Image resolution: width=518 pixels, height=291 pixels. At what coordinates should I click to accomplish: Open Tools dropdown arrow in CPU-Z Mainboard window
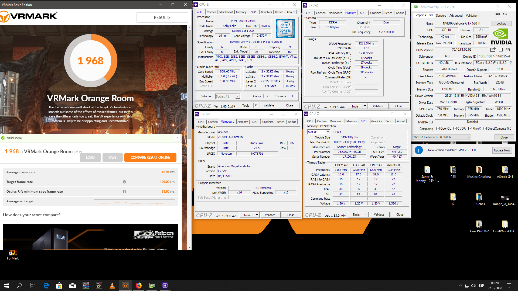[x=257, y=215]
